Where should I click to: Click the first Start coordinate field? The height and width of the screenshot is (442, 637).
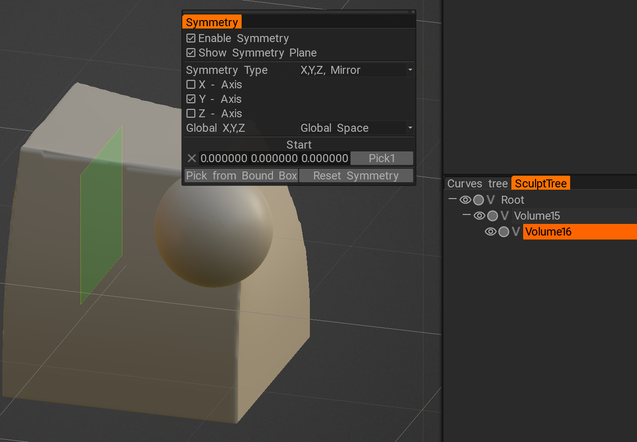click(224, 158)
